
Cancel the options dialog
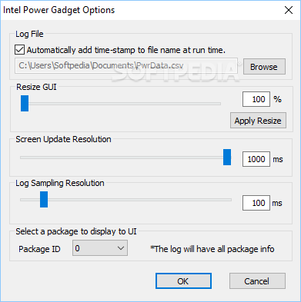257,281
